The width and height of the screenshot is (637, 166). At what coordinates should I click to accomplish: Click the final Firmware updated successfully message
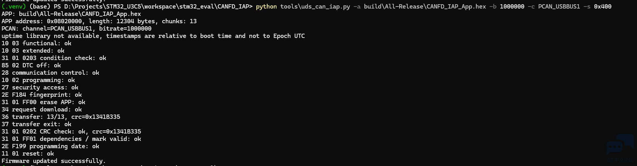(54, 161)
